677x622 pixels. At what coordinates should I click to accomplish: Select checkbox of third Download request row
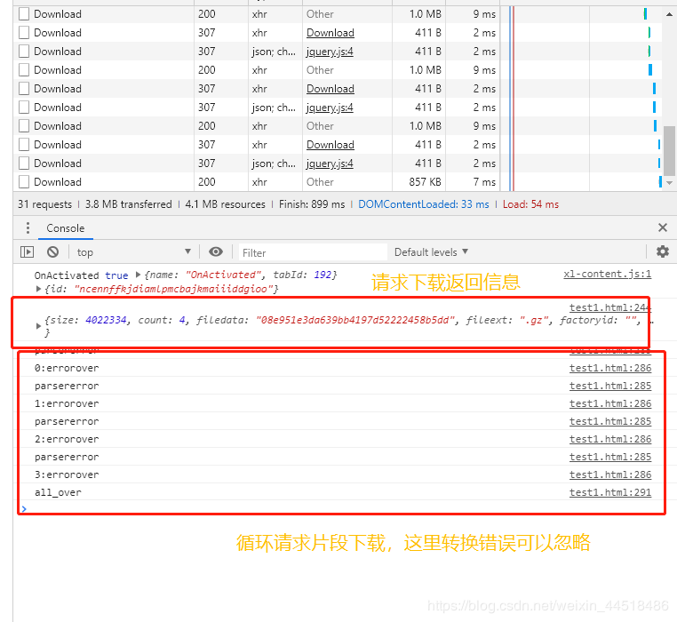click(24, 52)
